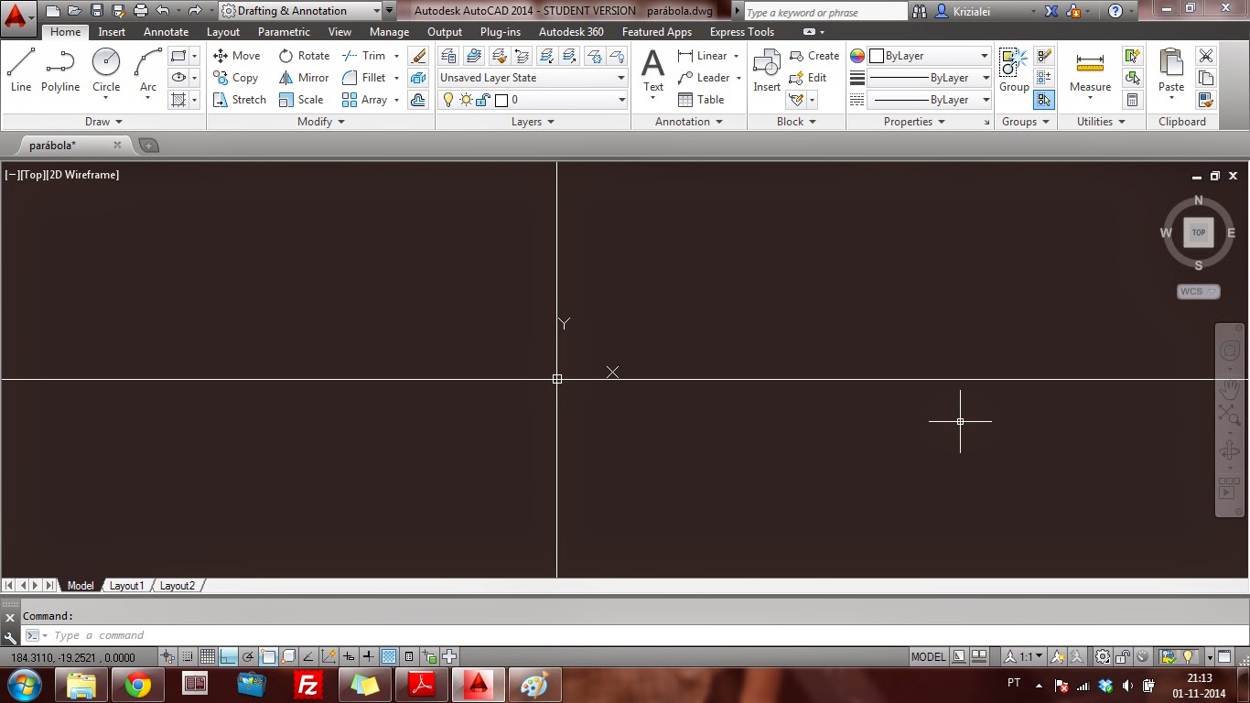This screenshot has height=703, width=1250.
Task: Click the Create block button
Action: click(813, 55)
